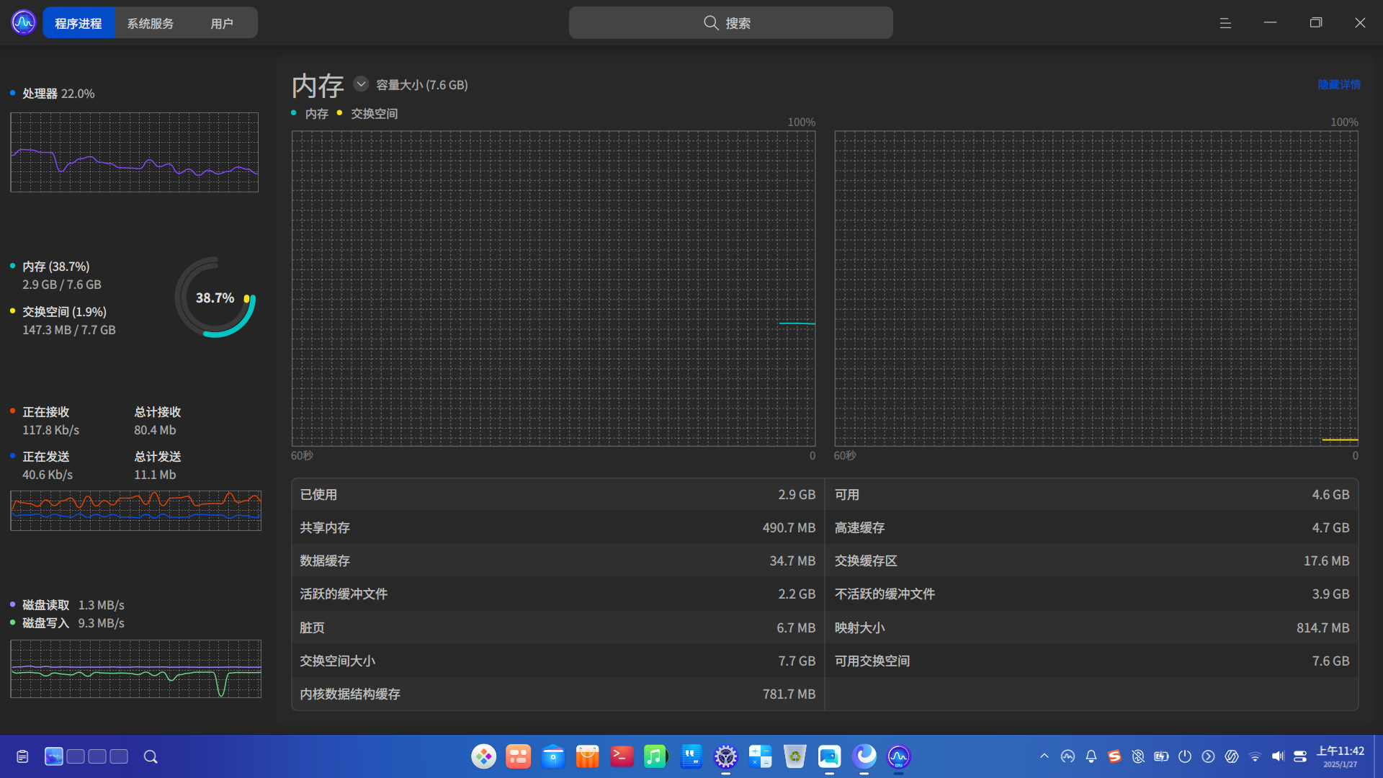Open the blue swirl browser icon
The height and width of the screenshot is (778, 1383).
pyautogui.click(x=864, y=756)
